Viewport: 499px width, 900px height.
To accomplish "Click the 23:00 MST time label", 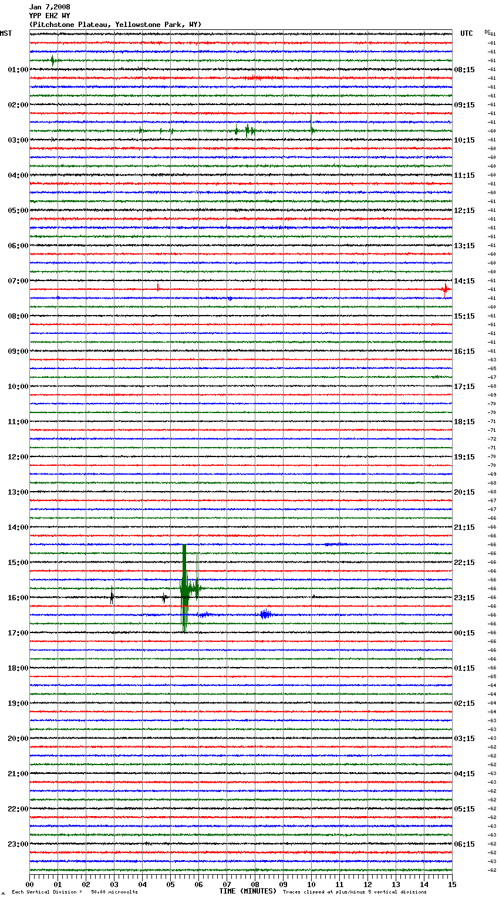I will 18,844.
